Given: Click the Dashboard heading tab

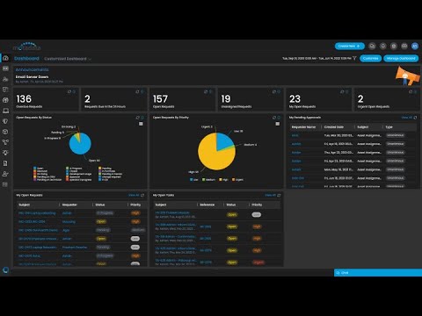Looking at the screenshot, I should point(26,59).
